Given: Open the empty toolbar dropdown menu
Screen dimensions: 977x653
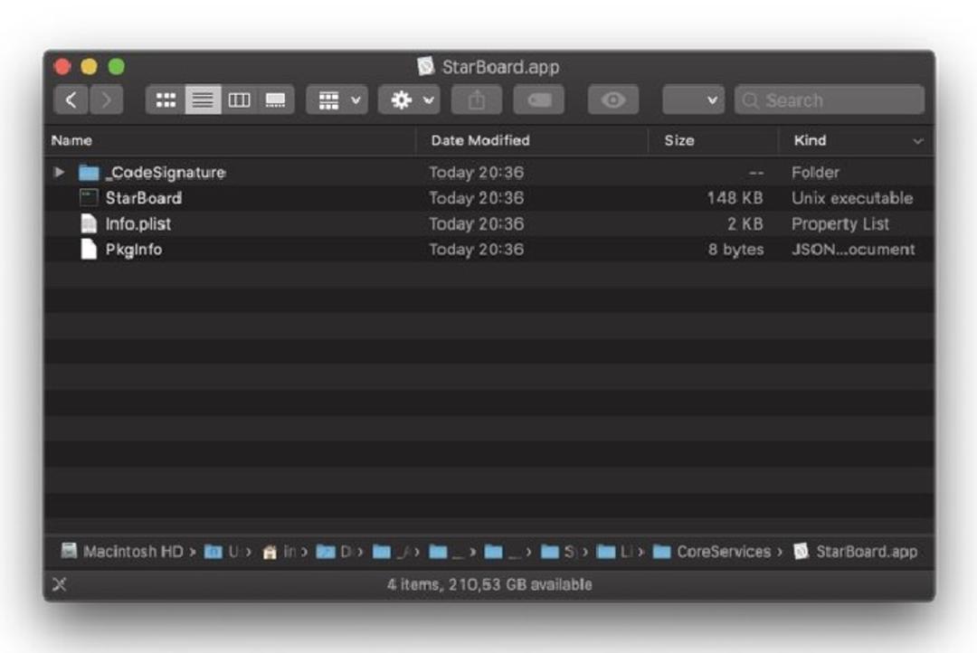Looking at the screenshot, I should (x=694, y=100).
